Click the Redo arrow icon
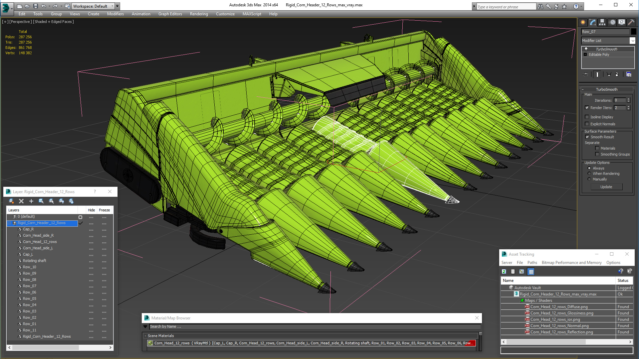Image resolution: width=639 pixels, height=359 pixels. [55, 6]
